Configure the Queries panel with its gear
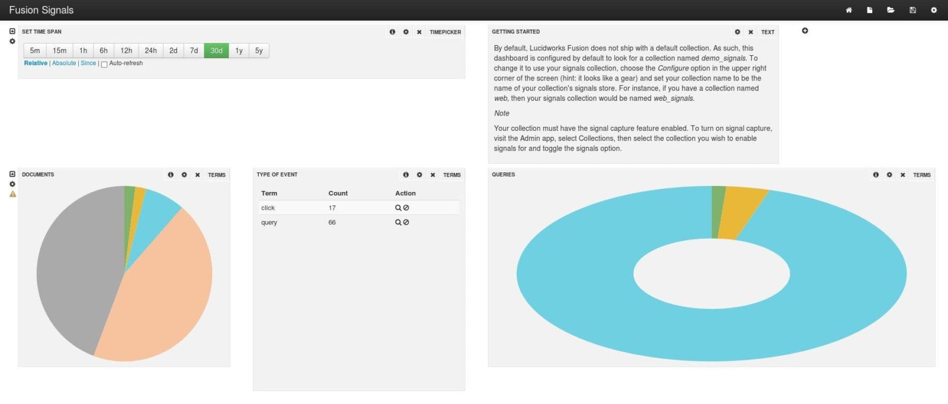The width and height of the screenshot is (948, 404). [889, 175]
